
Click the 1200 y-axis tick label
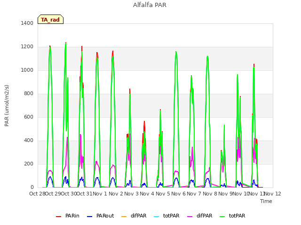coord(27,47)
